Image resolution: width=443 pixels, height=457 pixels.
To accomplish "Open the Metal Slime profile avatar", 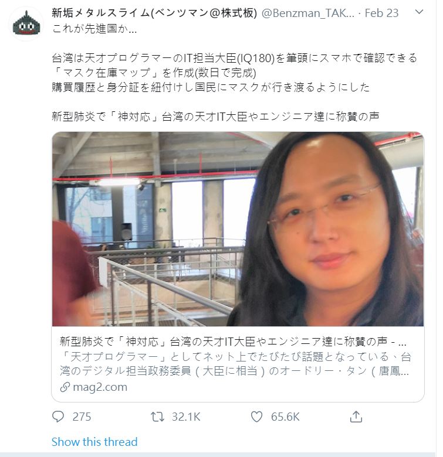I will point(26,24).
